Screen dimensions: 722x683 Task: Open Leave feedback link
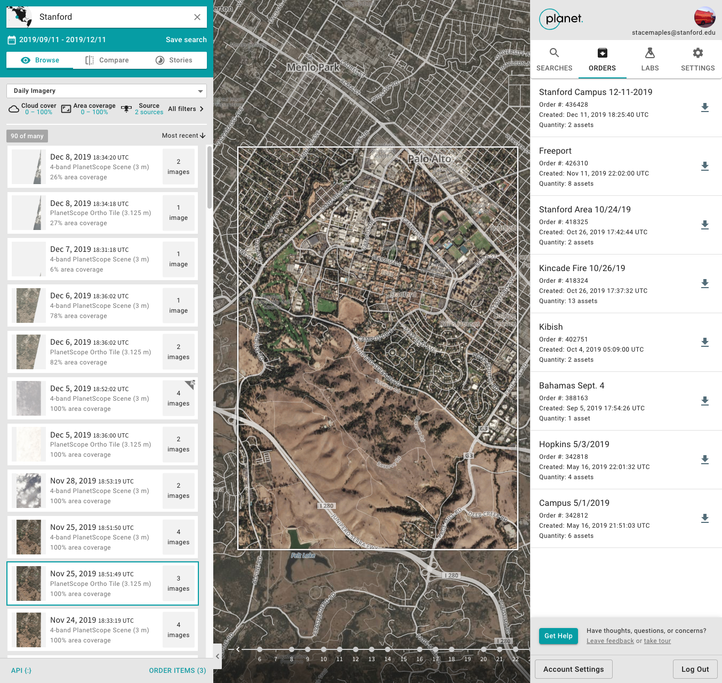pos(610,641)
